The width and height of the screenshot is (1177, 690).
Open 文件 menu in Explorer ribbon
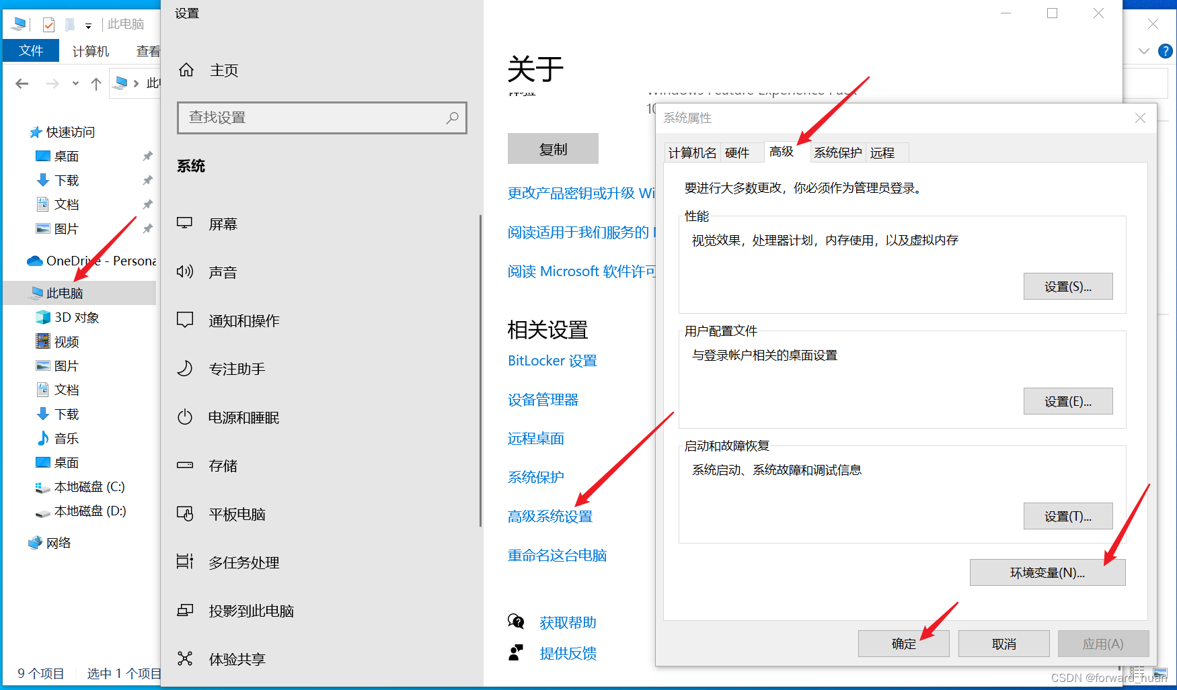(x=31, y=50)
